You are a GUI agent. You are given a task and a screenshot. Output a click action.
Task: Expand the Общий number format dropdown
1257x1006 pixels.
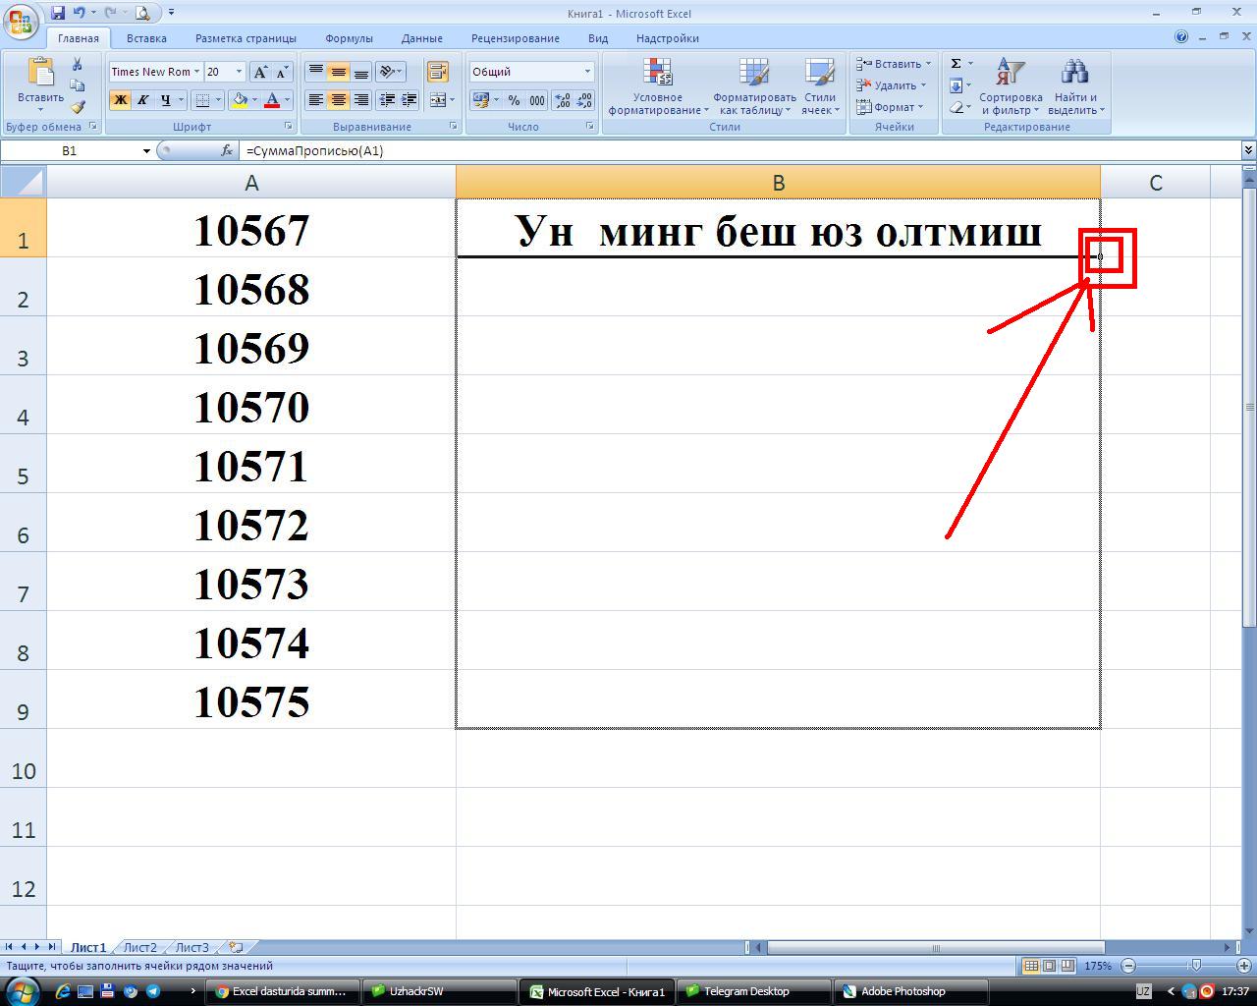pyautogui.click(x=587, y=72)
